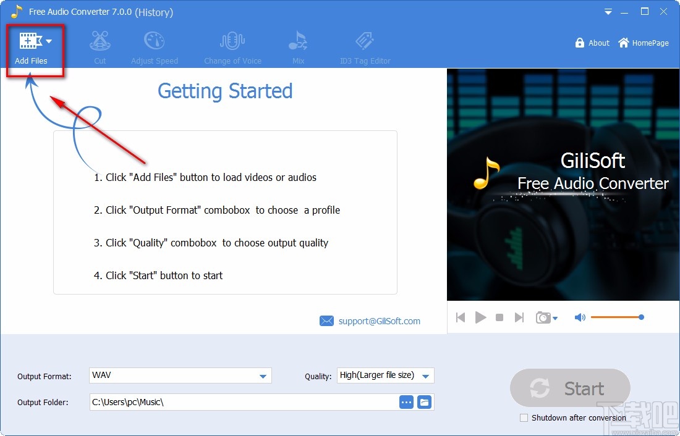Open the Adjust Speed tool
Image resolution: width=680 pixels, height=436 pixels.
[x=155, y=49]
